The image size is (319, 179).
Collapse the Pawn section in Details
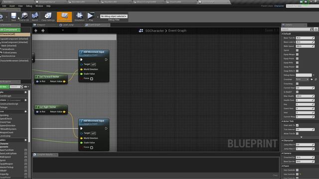(x=283, y=166)
